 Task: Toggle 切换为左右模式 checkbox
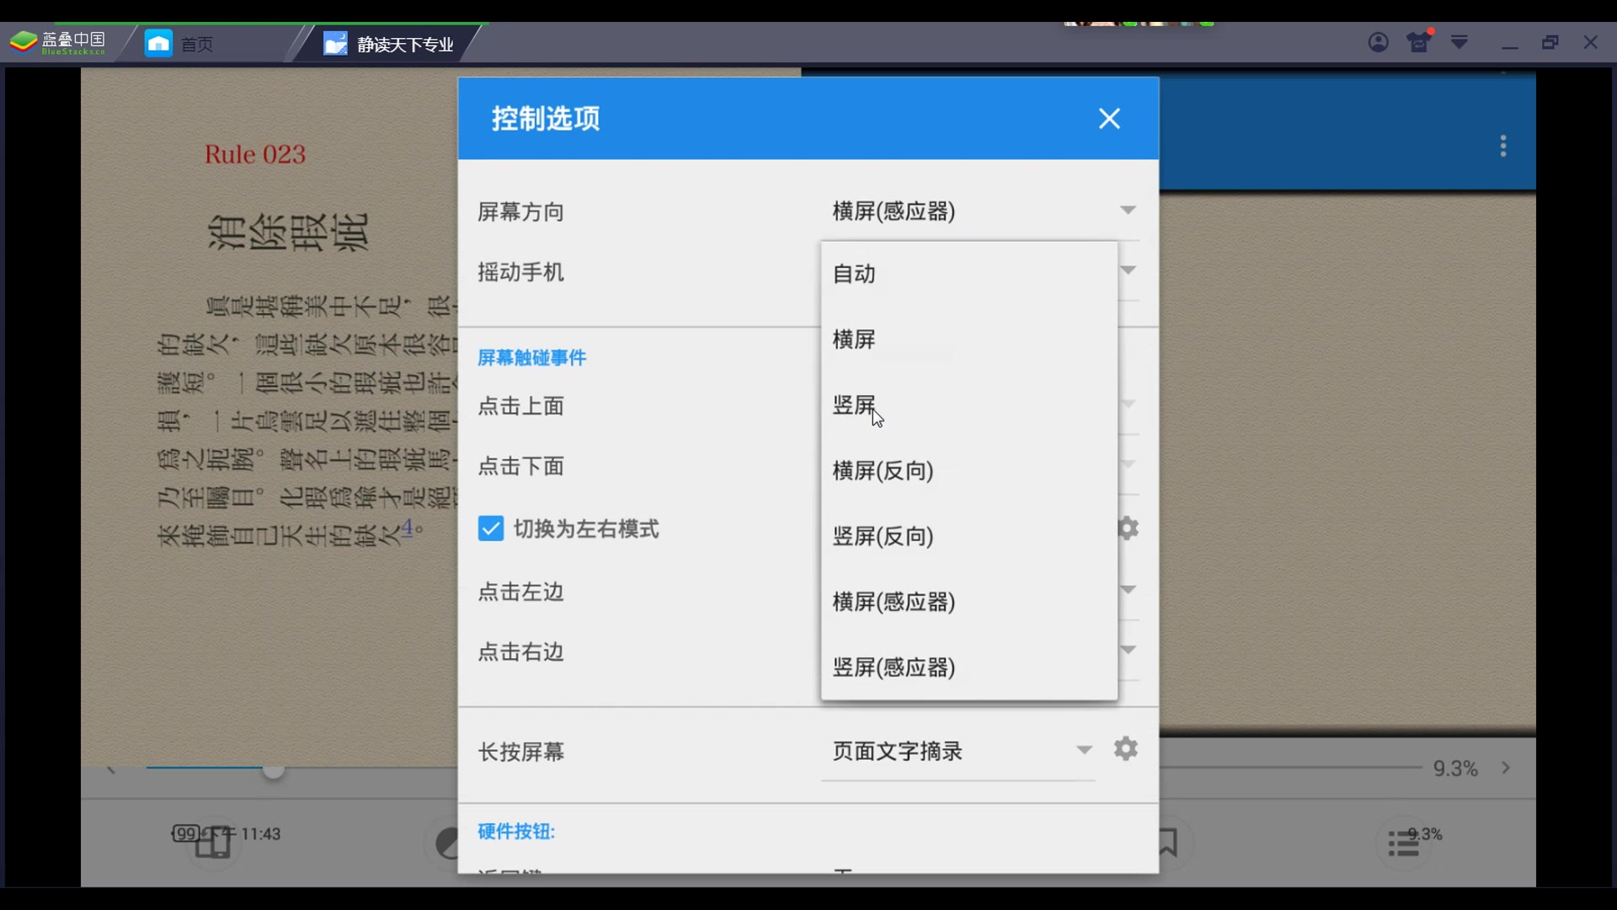(x=490, y=528)
